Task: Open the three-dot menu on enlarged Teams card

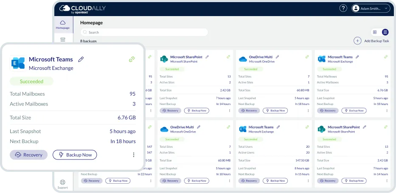Action: (134, 155)
